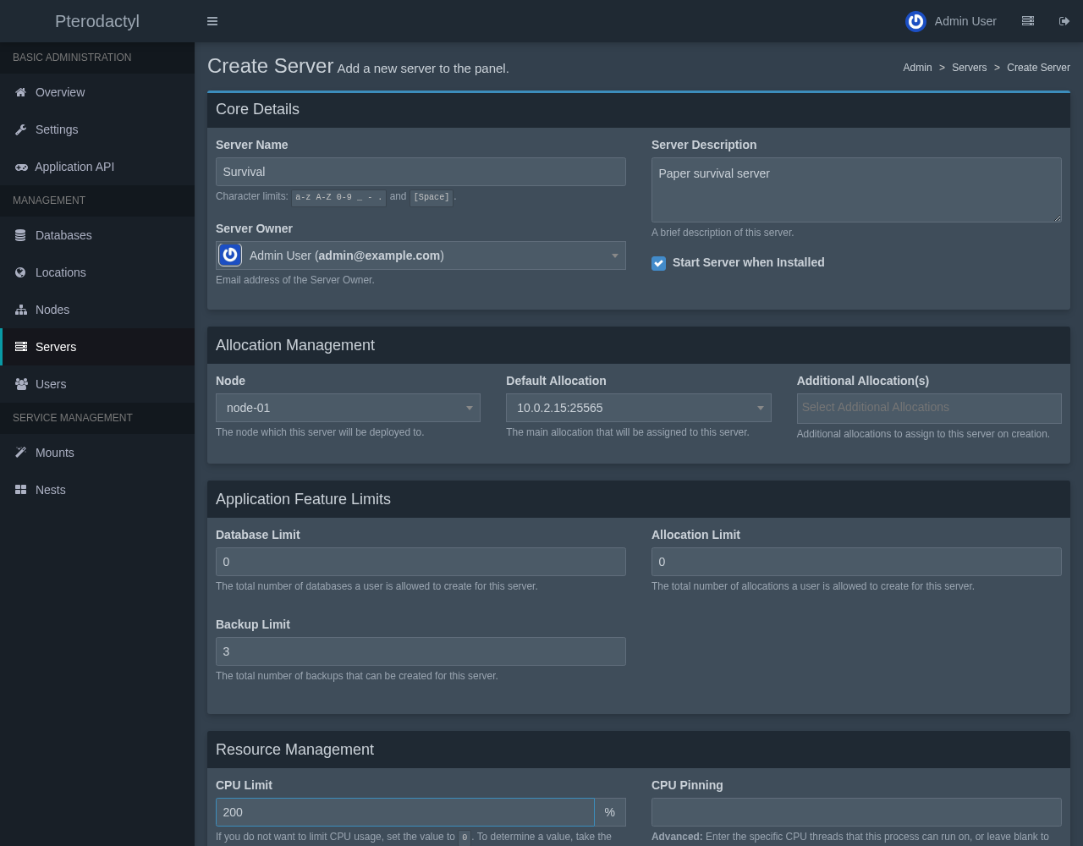Open the Default Allocation dropdown
Screen dimensions: 1083x846
pyautogui.click(x=639, y=408)
